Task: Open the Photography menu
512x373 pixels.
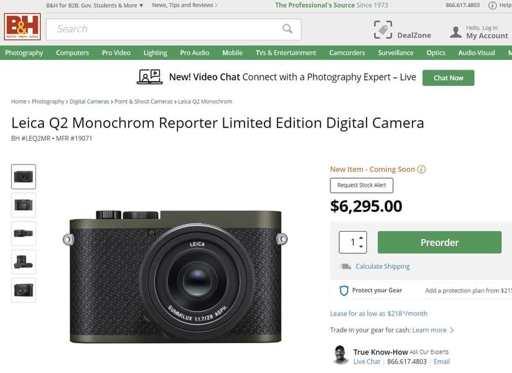Action: point(24,53)
